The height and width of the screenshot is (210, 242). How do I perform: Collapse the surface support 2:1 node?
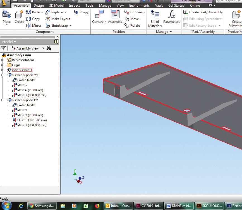(x=3, y=75)
